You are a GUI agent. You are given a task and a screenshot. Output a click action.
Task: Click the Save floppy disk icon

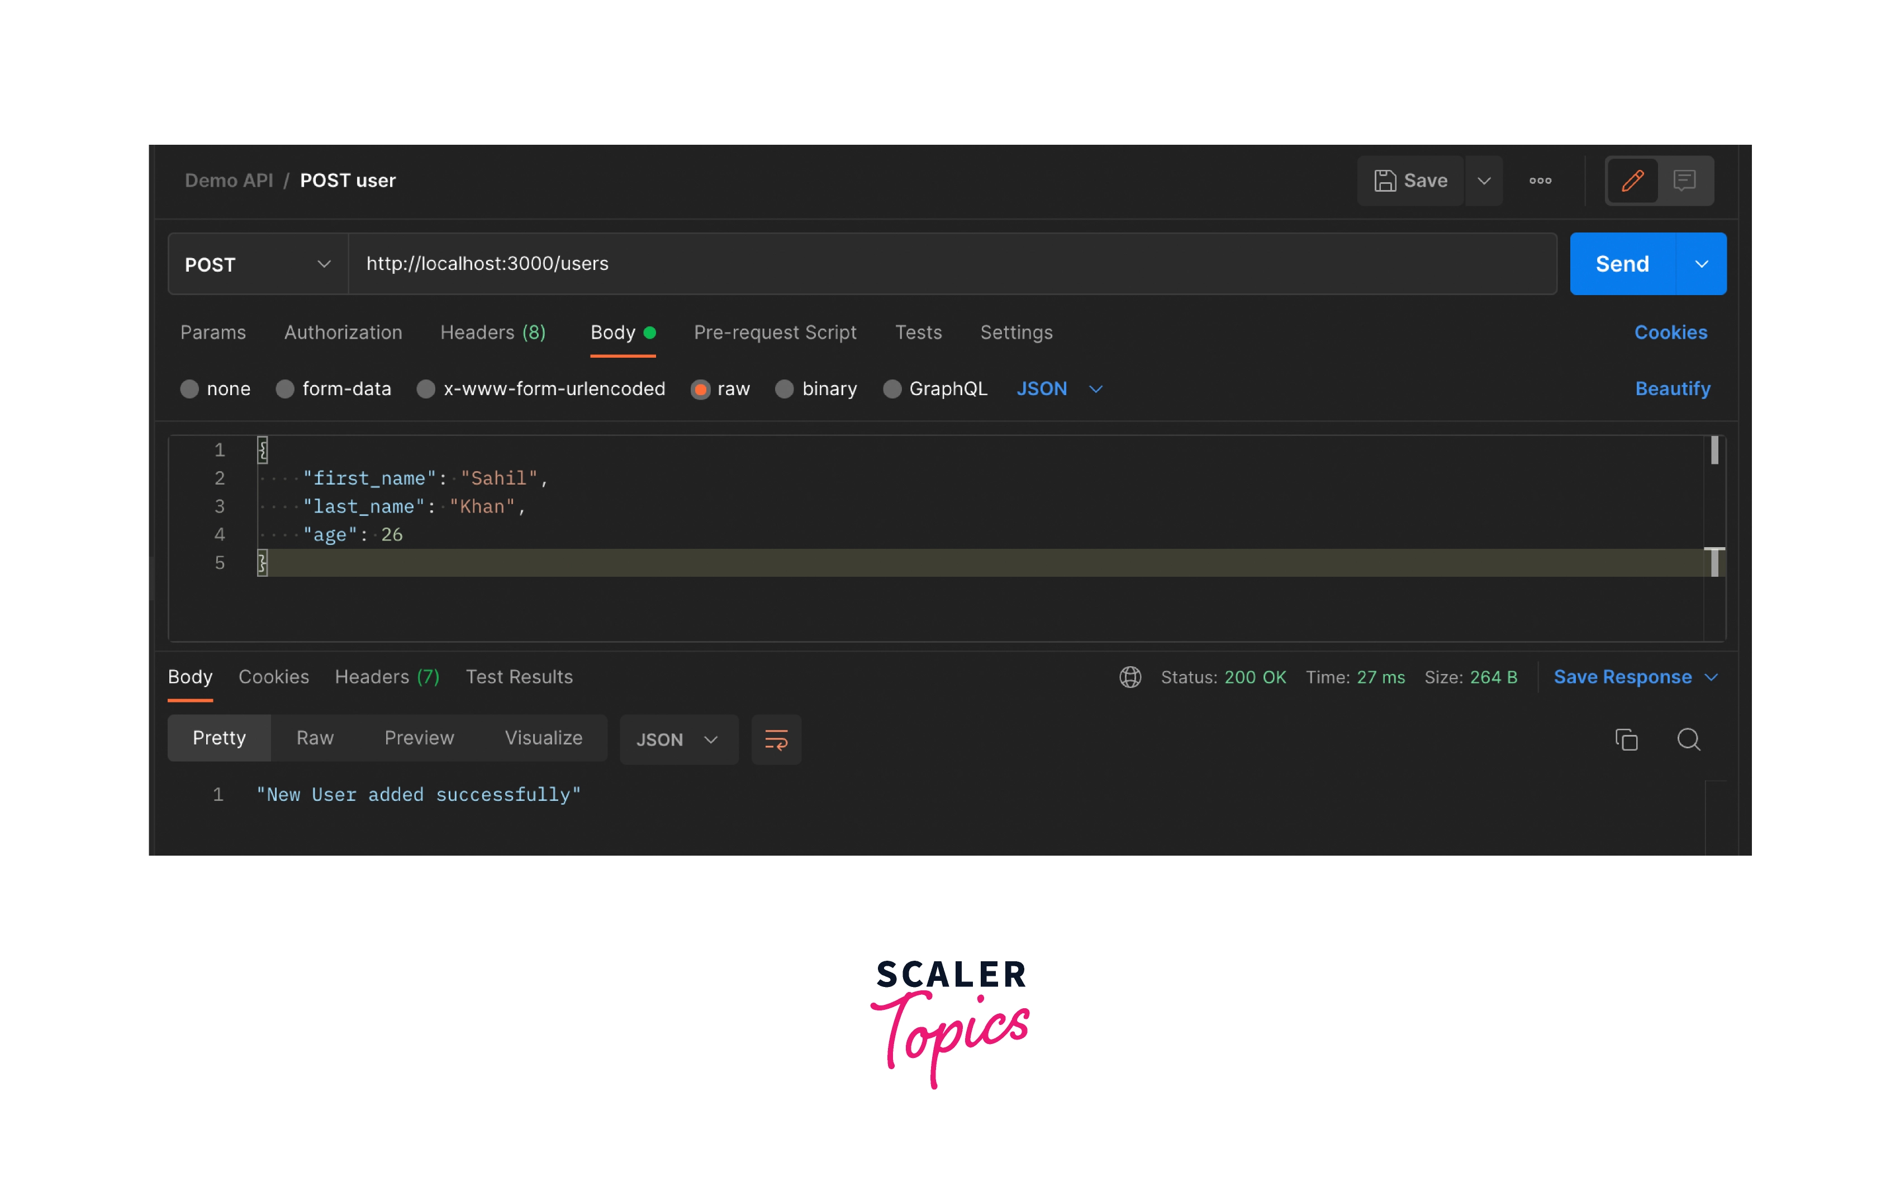(x=1385, y=181)
